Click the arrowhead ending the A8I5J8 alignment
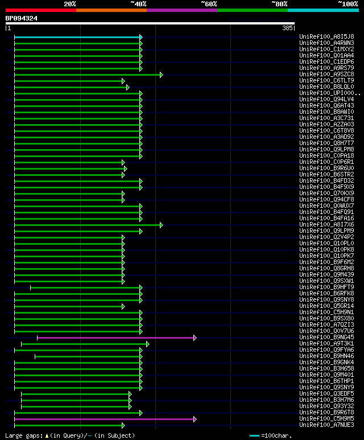364x440 pixels. [x=141, y=37]
